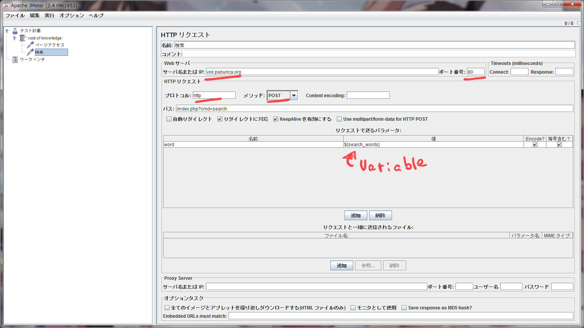584x328 pixels.
Task: Select the 検索 sampler in tree
Action: (x=51, y=52)
